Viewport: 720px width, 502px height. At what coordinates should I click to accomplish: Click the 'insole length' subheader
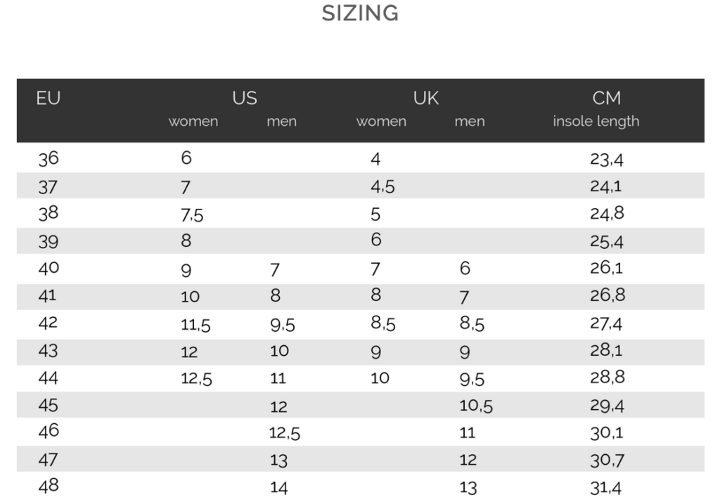[x=596, y=121]
